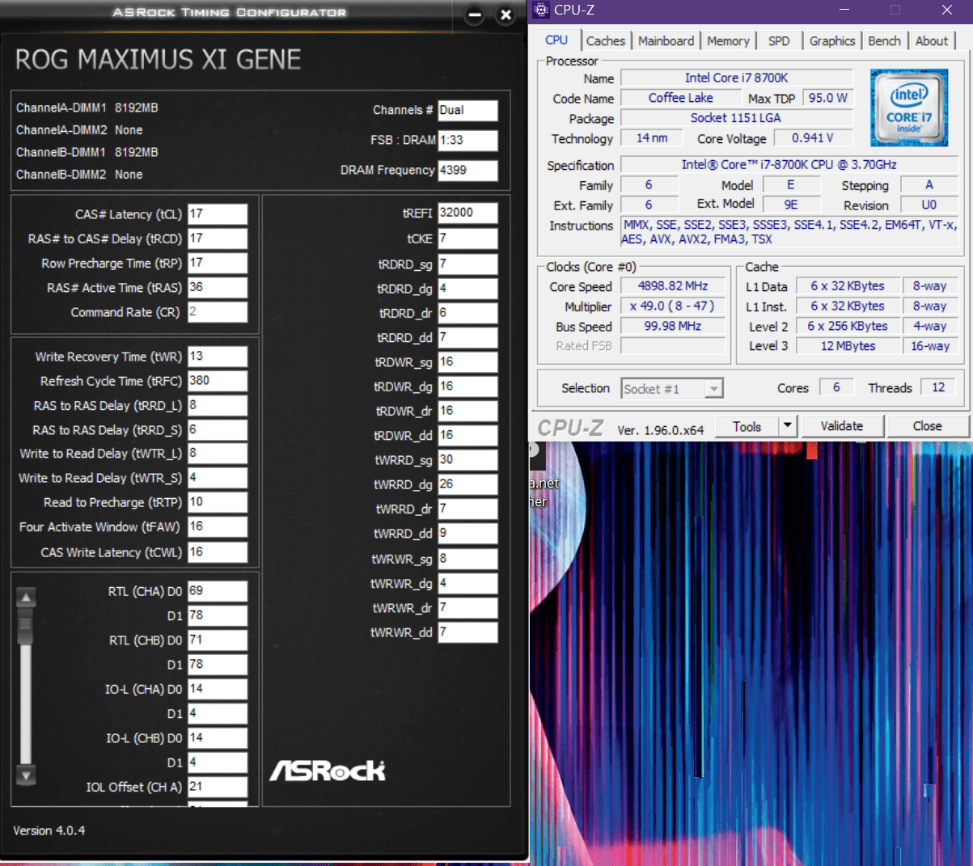
Task: Click the tCKE value field
Action: 468,239
